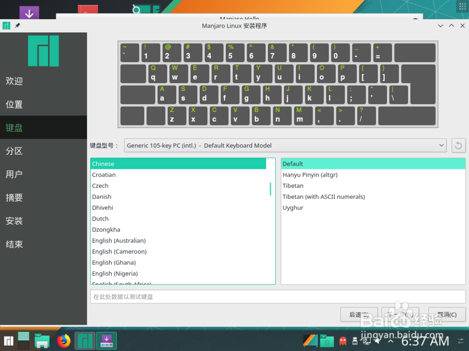469x351 pixels.
Task: Click the Manjaro window menu icon in title bar
Action: (6, 26)
